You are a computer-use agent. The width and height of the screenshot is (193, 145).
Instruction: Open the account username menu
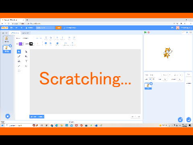click(186, 28)
